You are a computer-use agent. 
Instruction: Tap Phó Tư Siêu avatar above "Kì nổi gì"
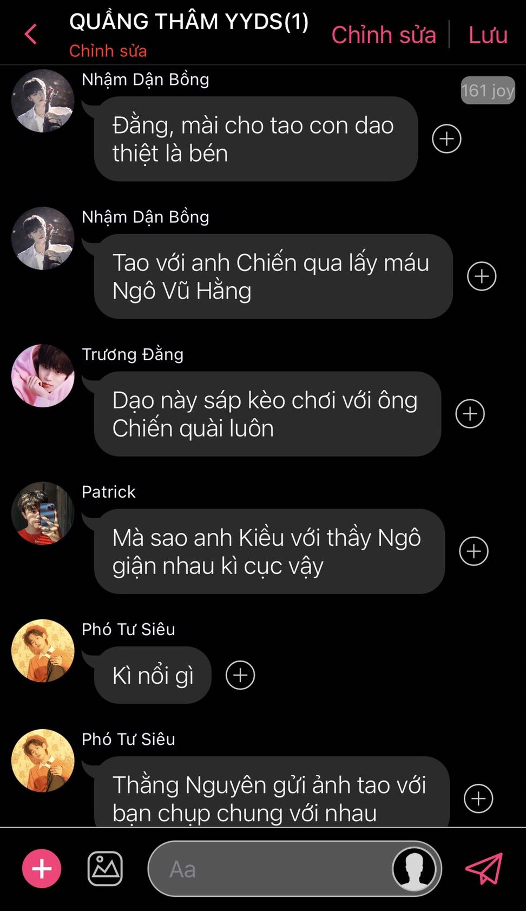pos(43,650)
